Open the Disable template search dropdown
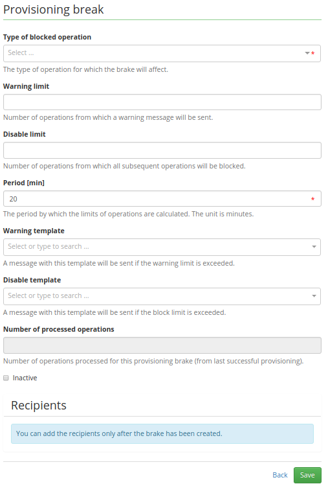328x495 pixels. click(x=162, y=296)
